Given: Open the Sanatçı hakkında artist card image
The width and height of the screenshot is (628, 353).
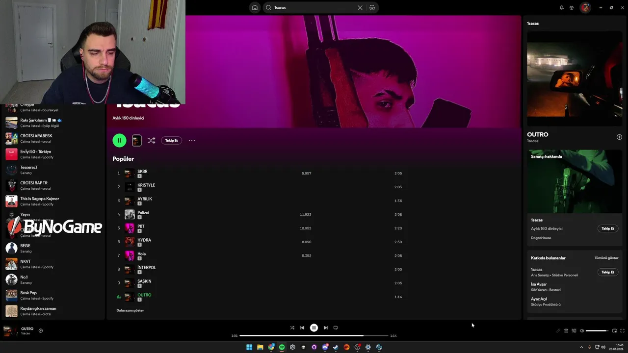Looking at the screenshot, I should click(x=575, y=181).
